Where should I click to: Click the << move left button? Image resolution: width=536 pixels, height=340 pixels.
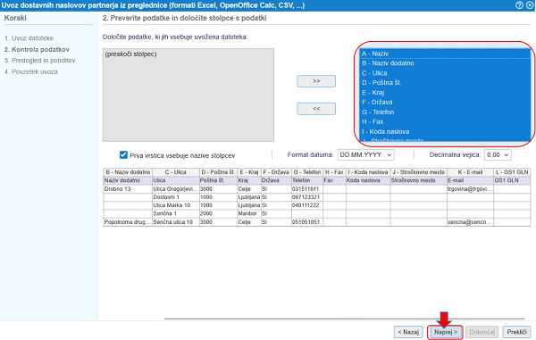[x=316, y=109]
